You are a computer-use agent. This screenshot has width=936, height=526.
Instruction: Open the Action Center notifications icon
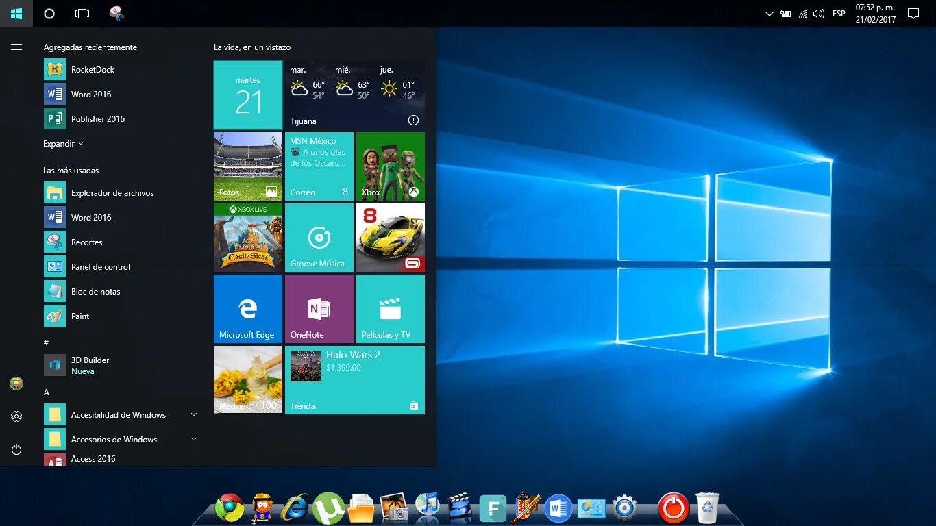tap(913, 14)
